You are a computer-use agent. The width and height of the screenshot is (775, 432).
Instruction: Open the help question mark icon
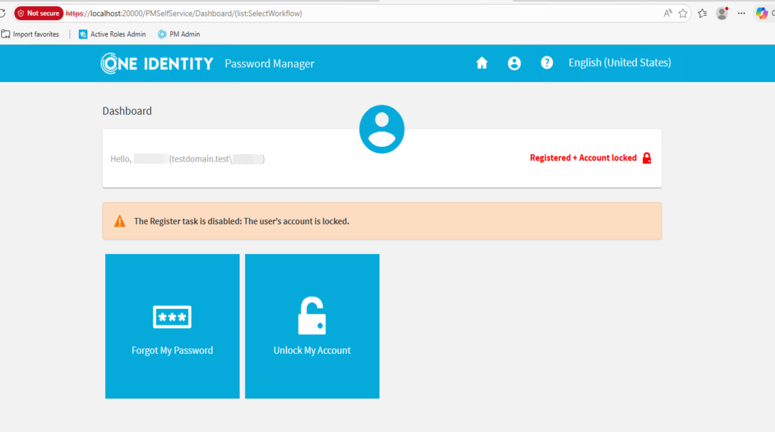tap(547, 63)
